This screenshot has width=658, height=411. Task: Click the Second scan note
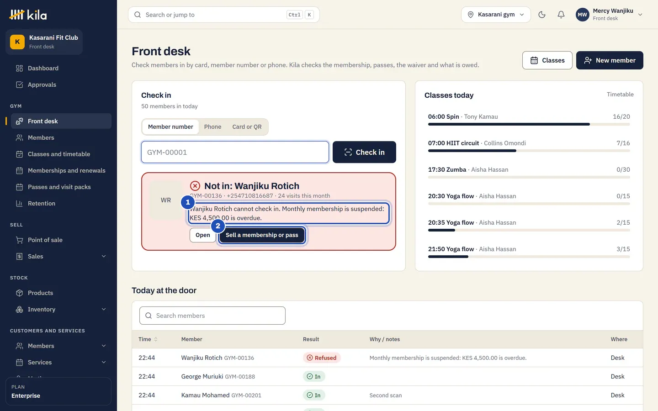tap(386, 395)
